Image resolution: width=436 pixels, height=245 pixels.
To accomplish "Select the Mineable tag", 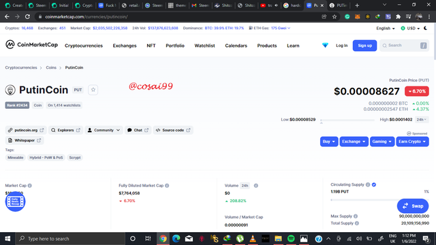I will [x=15, y=157].
